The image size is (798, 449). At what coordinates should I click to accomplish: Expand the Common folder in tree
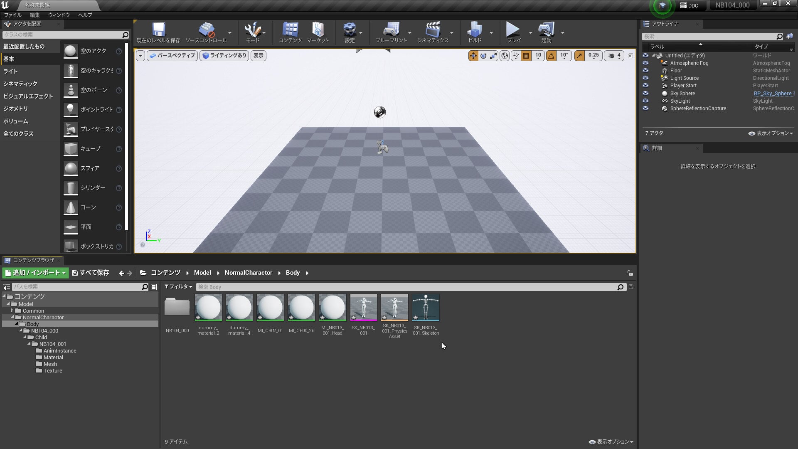12,311
